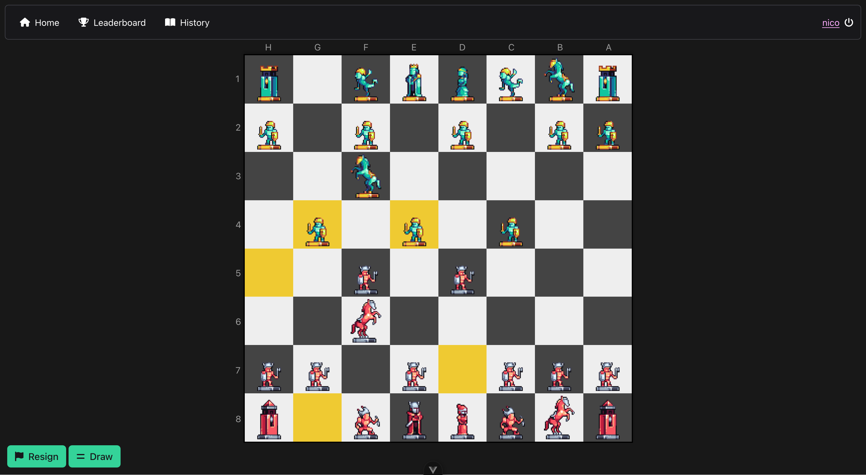The height and width of the screenshot is (475, 866).
Task: Click the highlighted empty D7 square
Action: click(462, 369)
